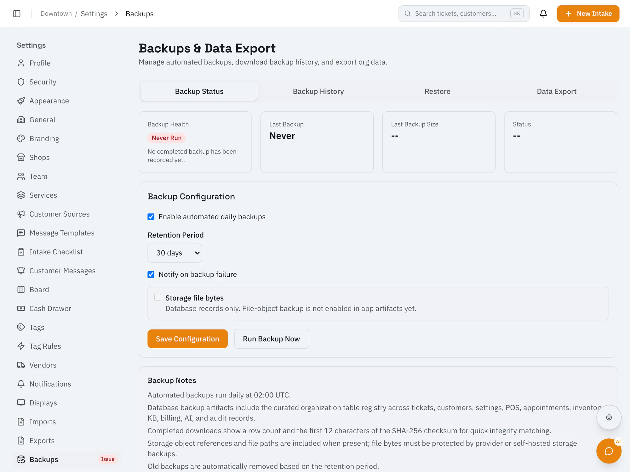Select the Backup Status tab
Viewport: 630px width, 472px height.
point(199,91)
